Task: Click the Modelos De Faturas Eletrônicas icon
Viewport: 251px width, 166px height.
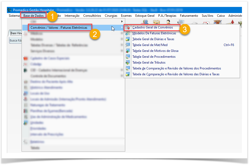Action: click(128, 33)
